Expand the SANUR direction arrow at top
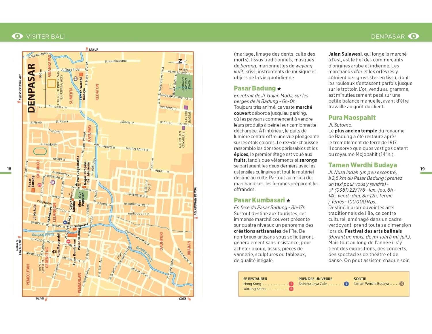The width and height of the screenshot is (432, 334). 87,49
